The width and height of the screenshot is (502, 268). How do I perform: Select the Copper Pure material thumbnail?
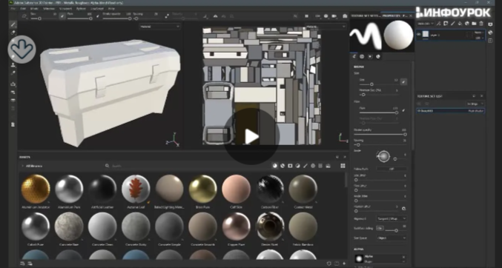(237, 227)
